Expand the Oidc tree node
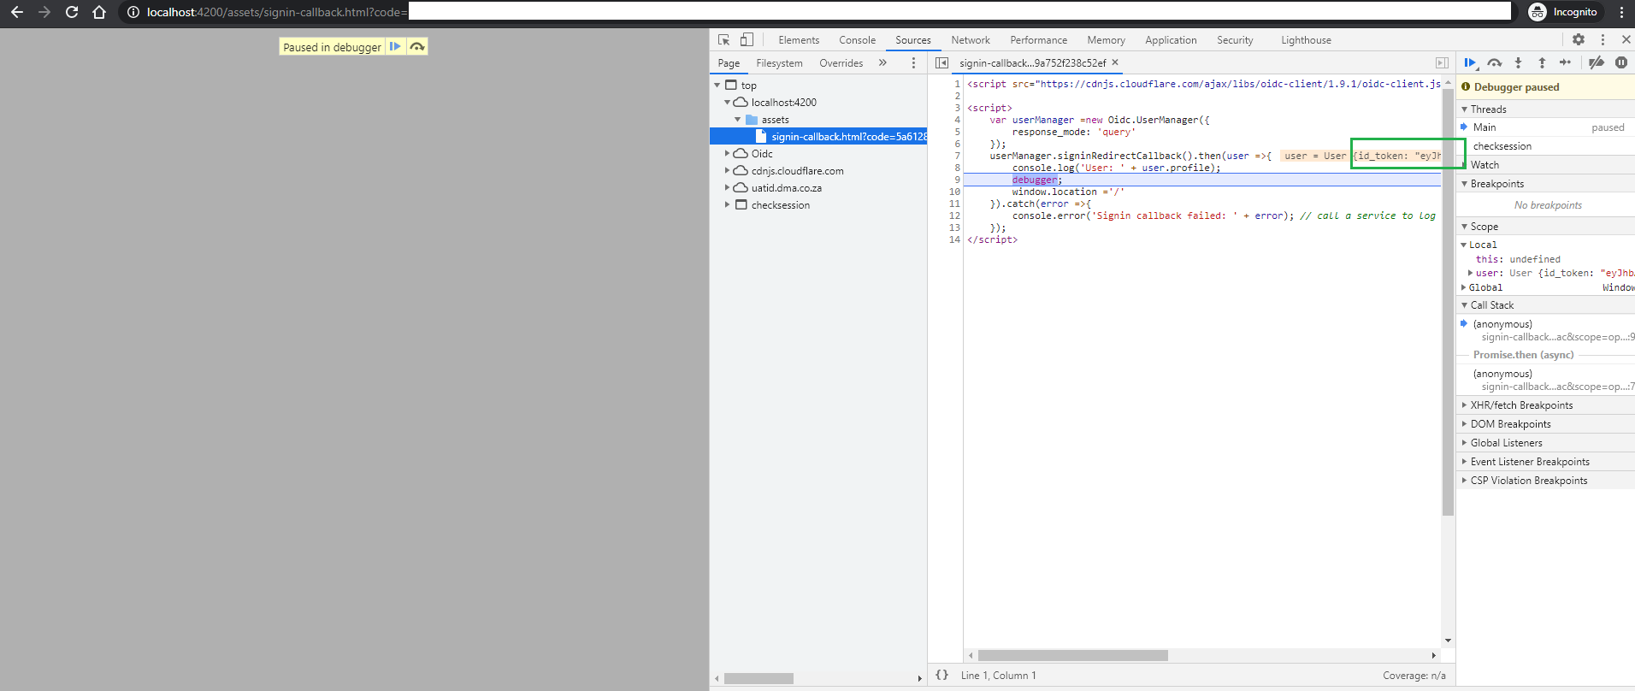This screenshot has height=691, width=1635. (x=728, y=154)
